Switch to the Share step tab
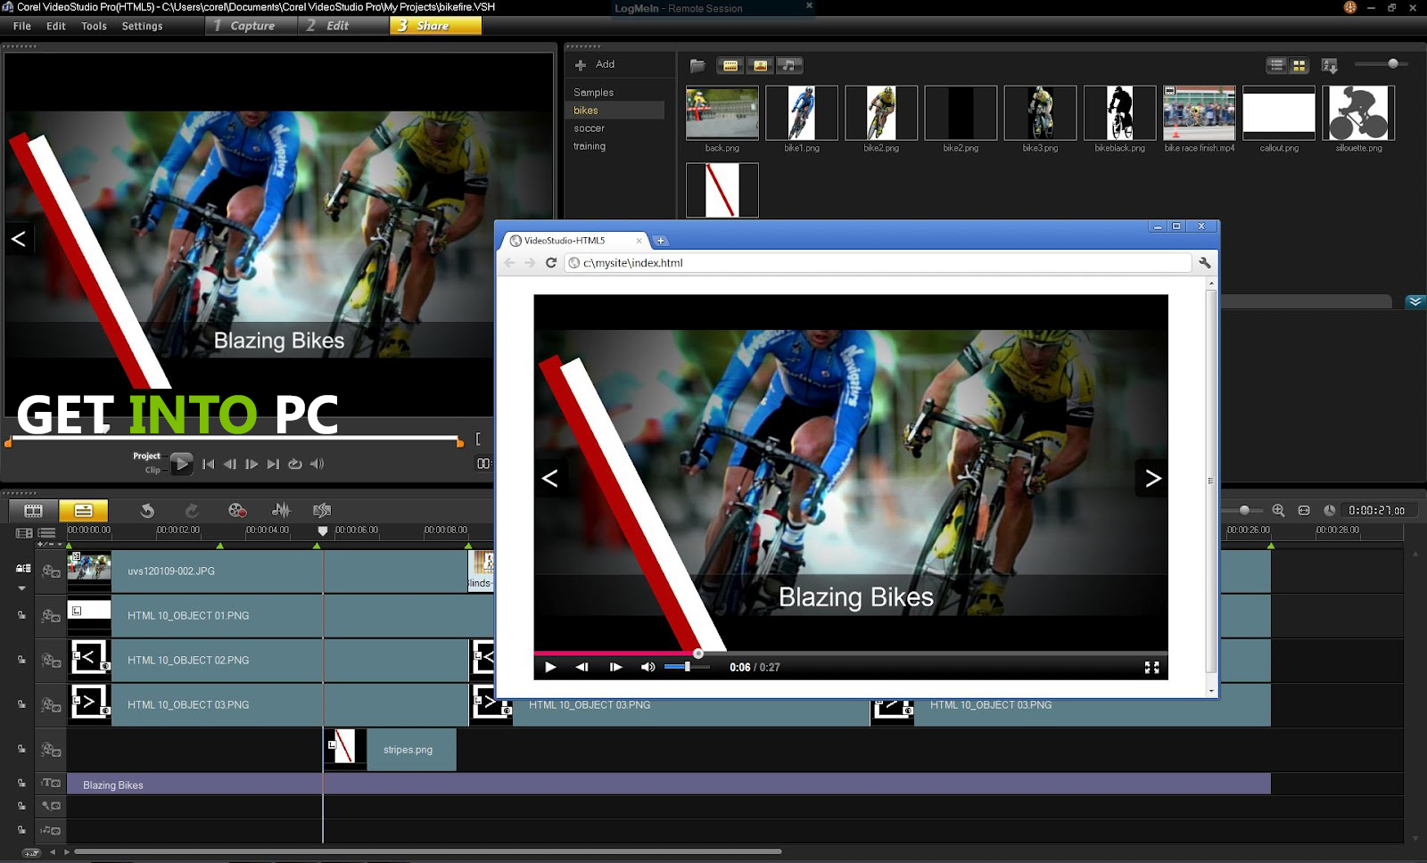Image resolution: width=1427 pixels, height=863 pixels. [x=434, y=26]
